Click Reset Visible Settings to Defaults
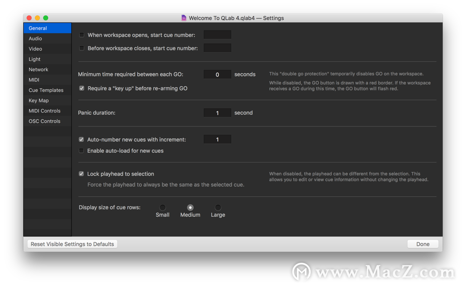Viewport: 466px width, 285px height. [x=72, y=244]
